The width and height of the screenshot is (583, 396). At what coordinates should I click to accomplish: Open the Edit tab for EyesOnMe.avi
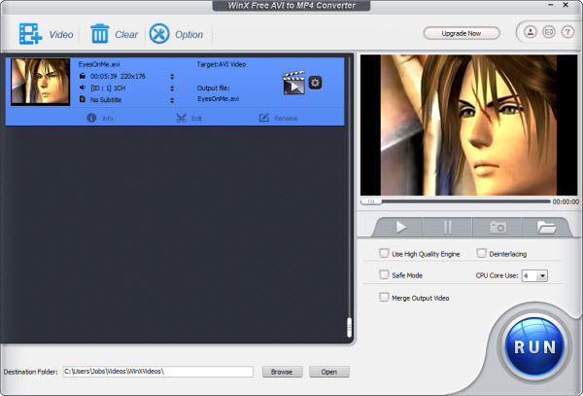pyautogui.click(x=189, y=118)
